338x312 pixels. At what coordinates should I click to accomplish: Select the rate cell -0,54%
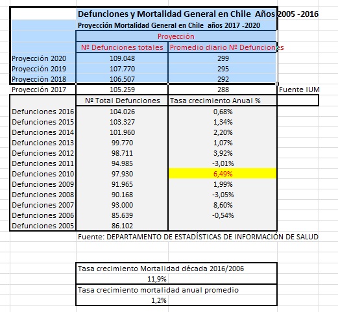click(x=223, y=215)
